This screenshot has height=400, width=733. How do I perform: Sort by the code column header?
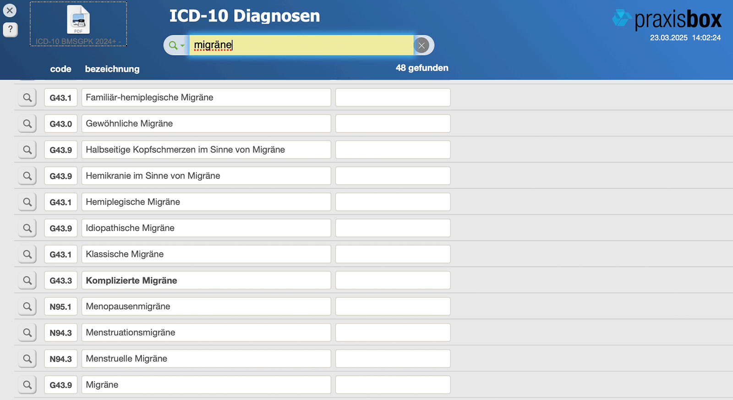click(x=60, y=69)
